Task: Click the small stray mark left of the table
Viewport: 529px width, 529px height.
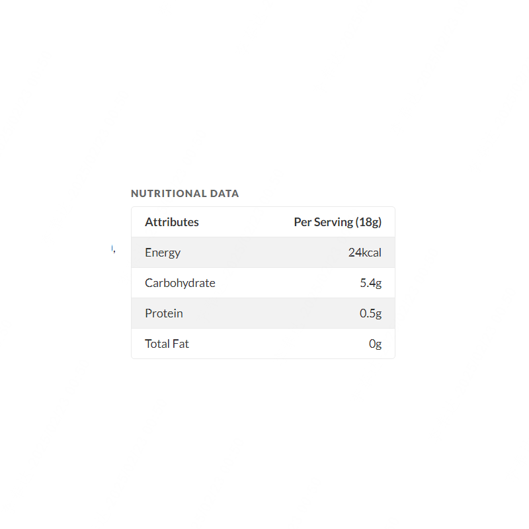Action: point(113,249)
